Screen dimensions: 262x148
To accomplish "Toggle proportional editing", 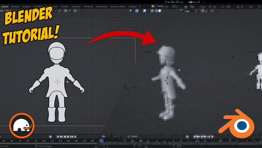I will point(75,11).
